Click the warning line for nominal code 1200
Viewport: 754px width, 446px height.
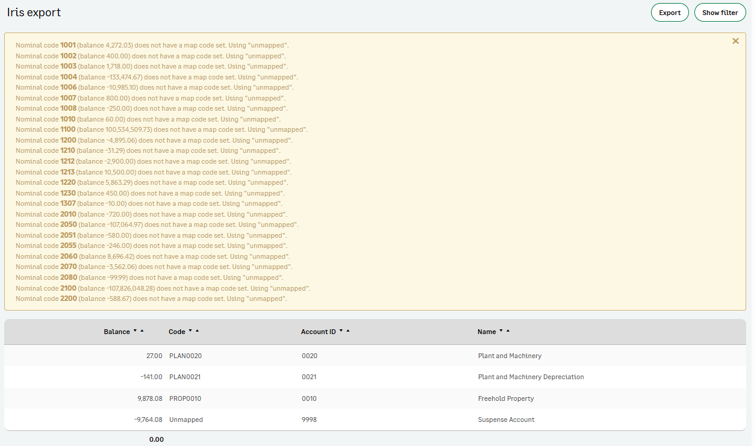(154, 140)
